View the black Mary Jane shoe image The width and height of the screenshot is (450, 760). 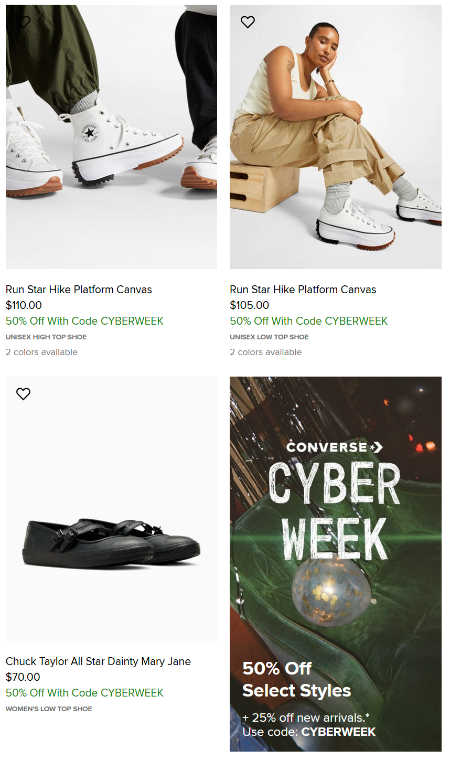click(111, 509)
